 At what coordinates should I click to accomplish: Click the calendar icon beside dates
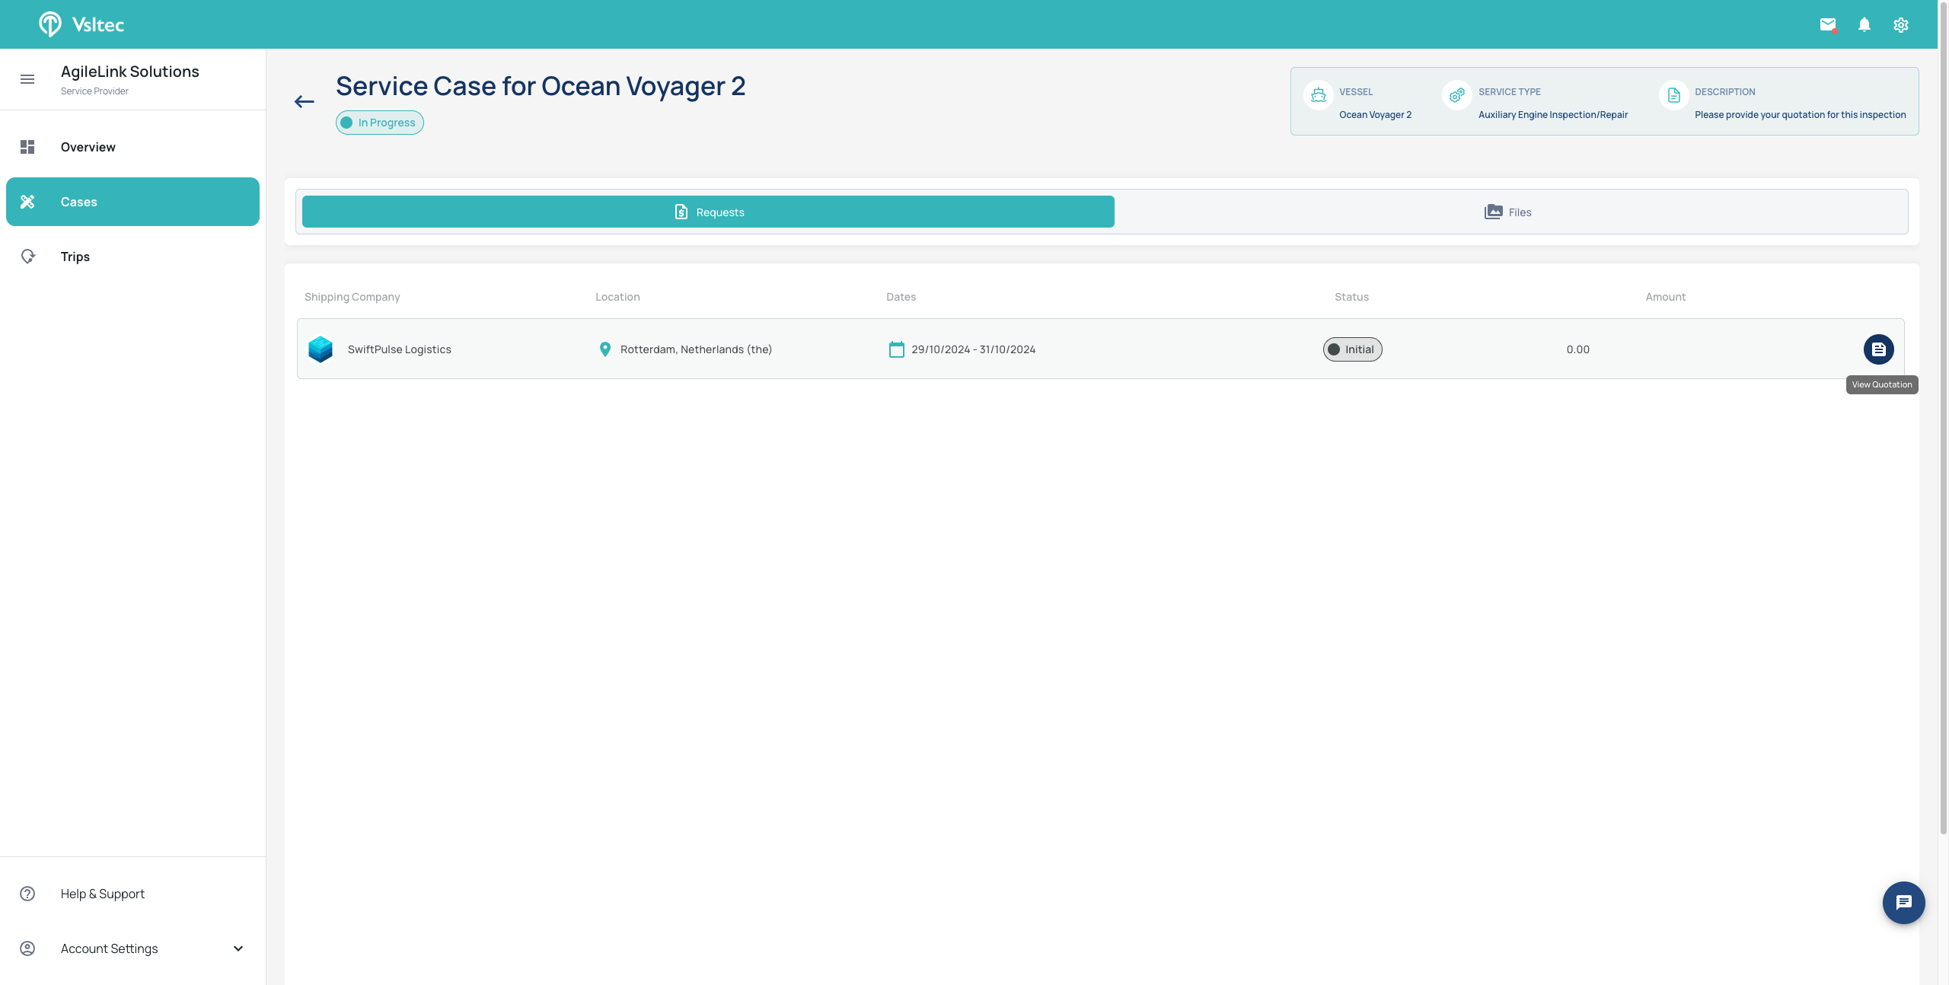(897, 349)
